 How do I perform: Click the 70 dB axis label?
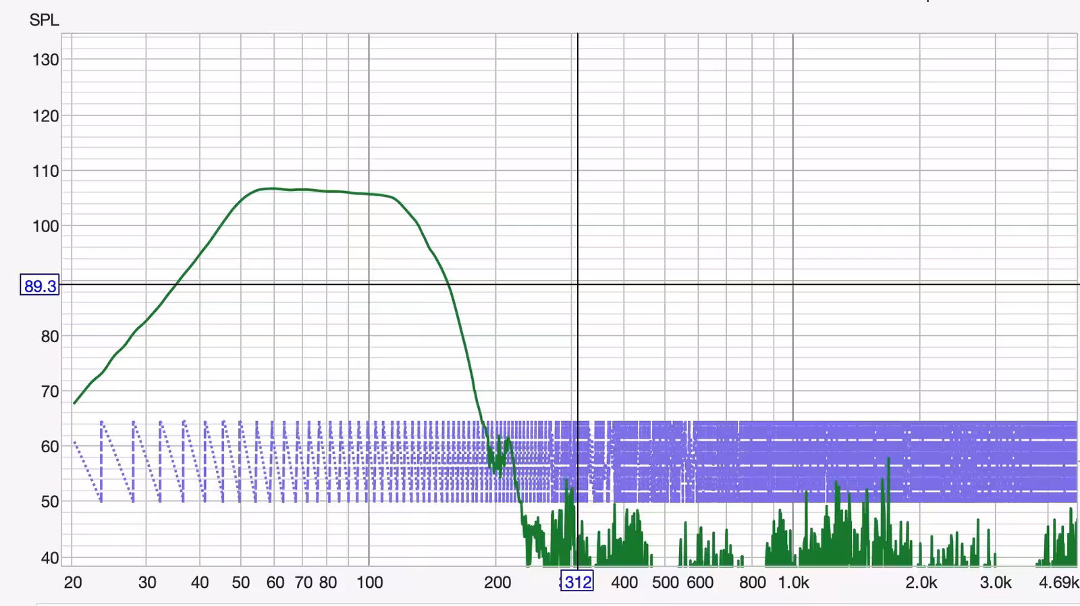(x=50, y=391)
